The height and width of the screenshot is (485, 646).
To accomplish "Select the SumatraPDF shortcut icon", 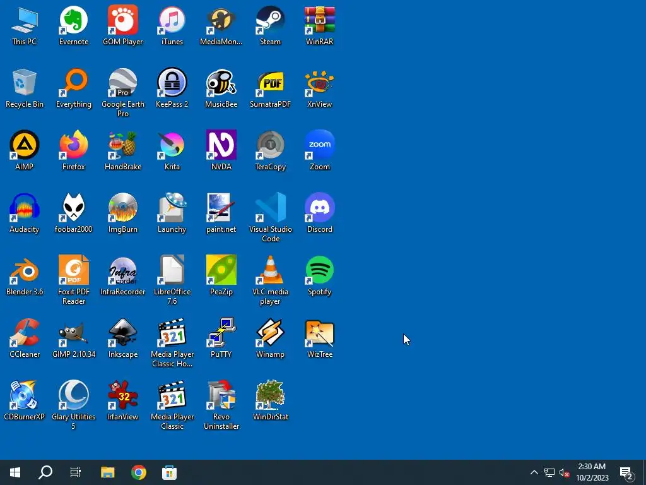I will pos(270,83).
